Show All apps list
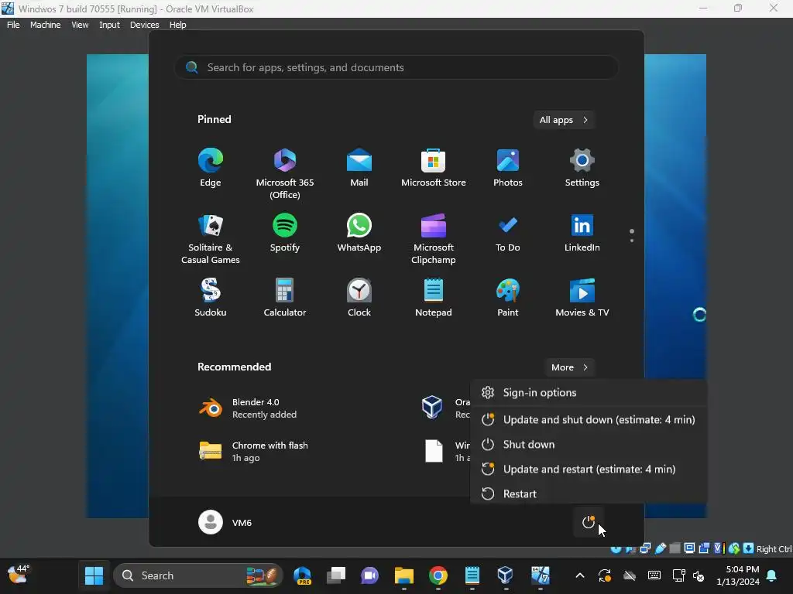 click(x=564, y=120)
